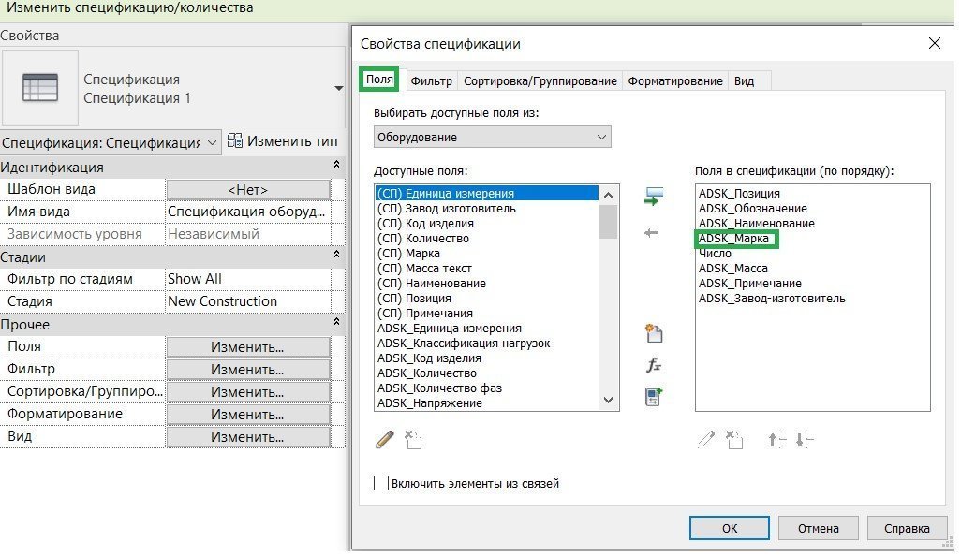
Task: Add a calculated parameter with fx icon
Action: pyautogui.click(x=654, y=365)
